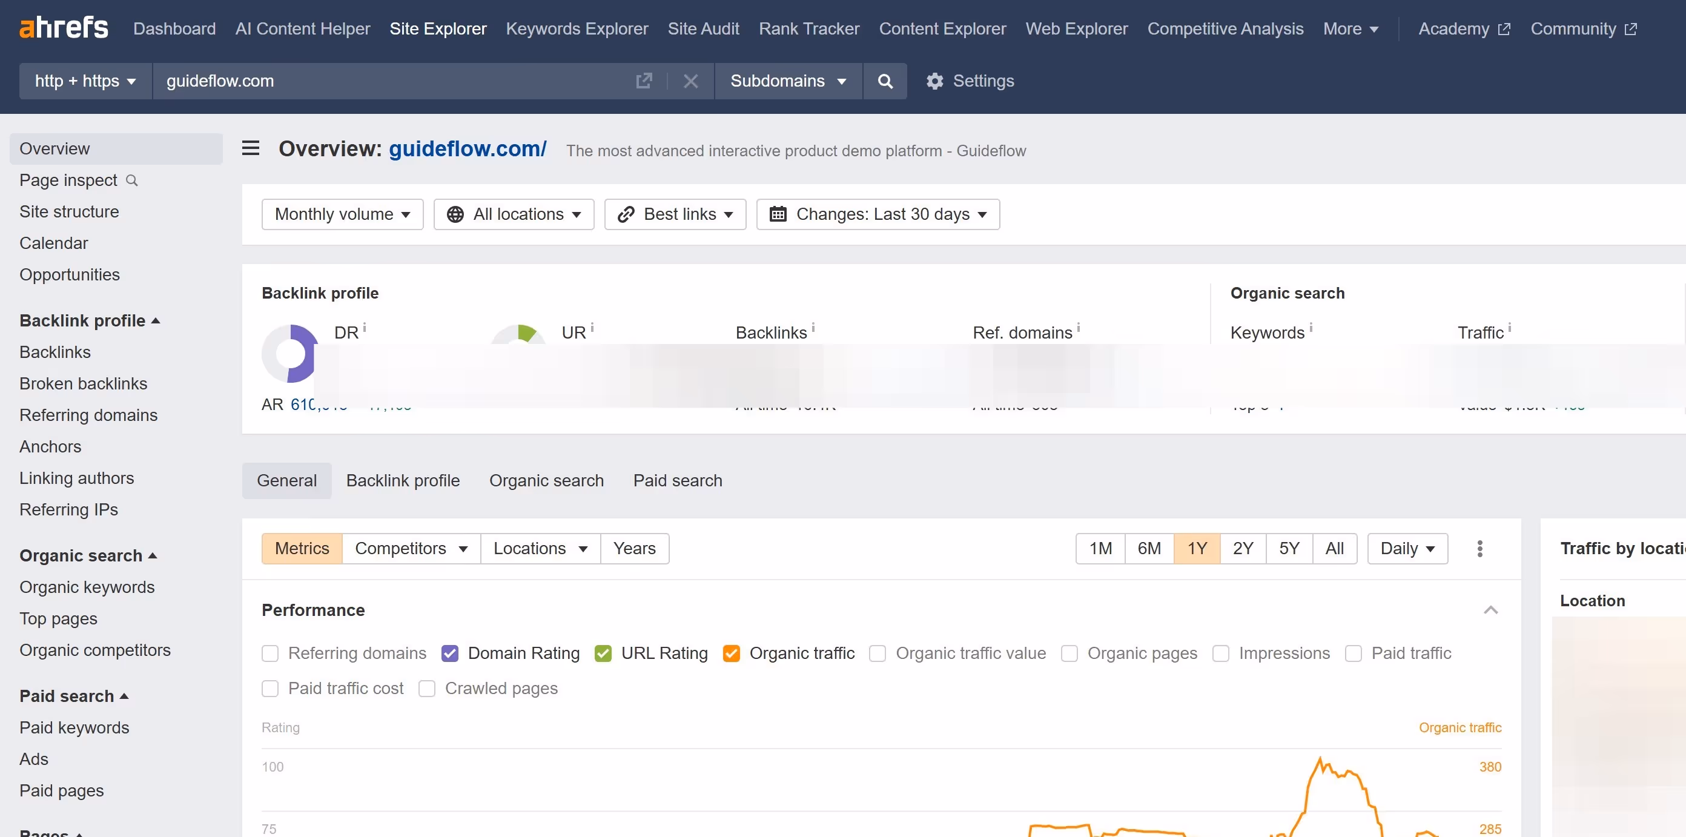Open the guideflow.com/ overview link
Viewport: 1686px width, 837px height.
coord(468,148)
